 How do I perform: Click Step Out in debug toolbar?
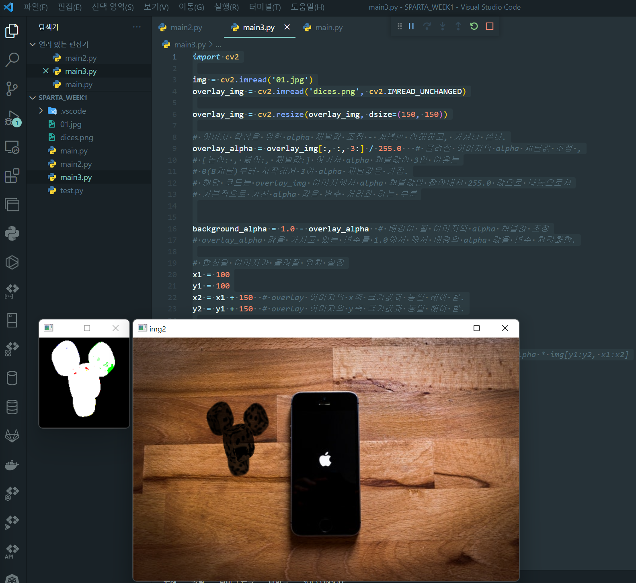pyautogui.click(x=458, y=26)
